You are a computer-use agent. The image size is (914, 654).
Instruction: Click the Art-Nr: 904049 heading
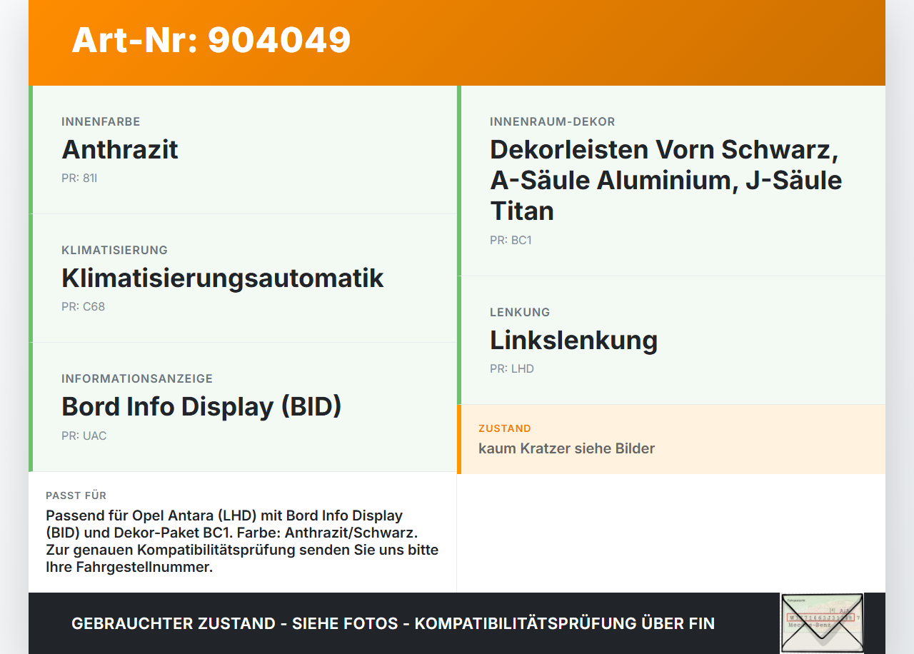pos(211,40)
